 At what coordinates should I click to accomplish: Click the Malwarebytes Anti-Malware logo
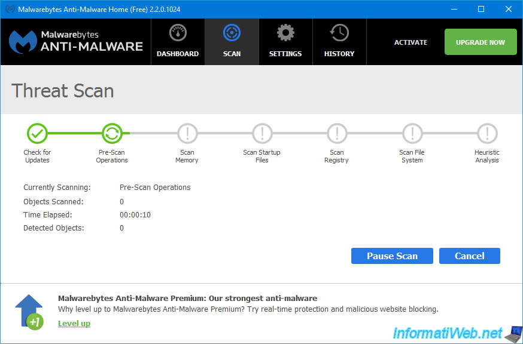click(75, 42)
